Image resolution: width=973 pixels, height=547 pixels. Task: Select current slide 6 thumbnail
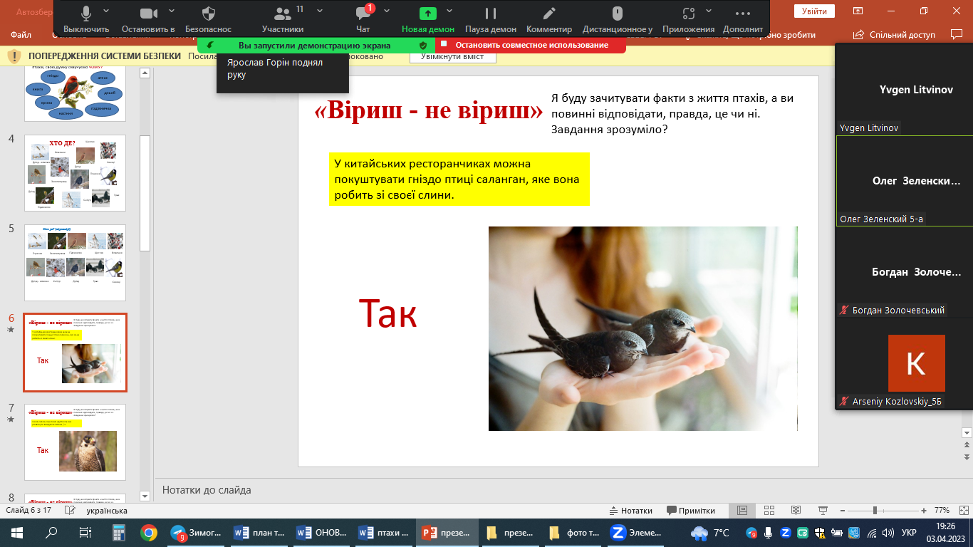coord(75,353)
